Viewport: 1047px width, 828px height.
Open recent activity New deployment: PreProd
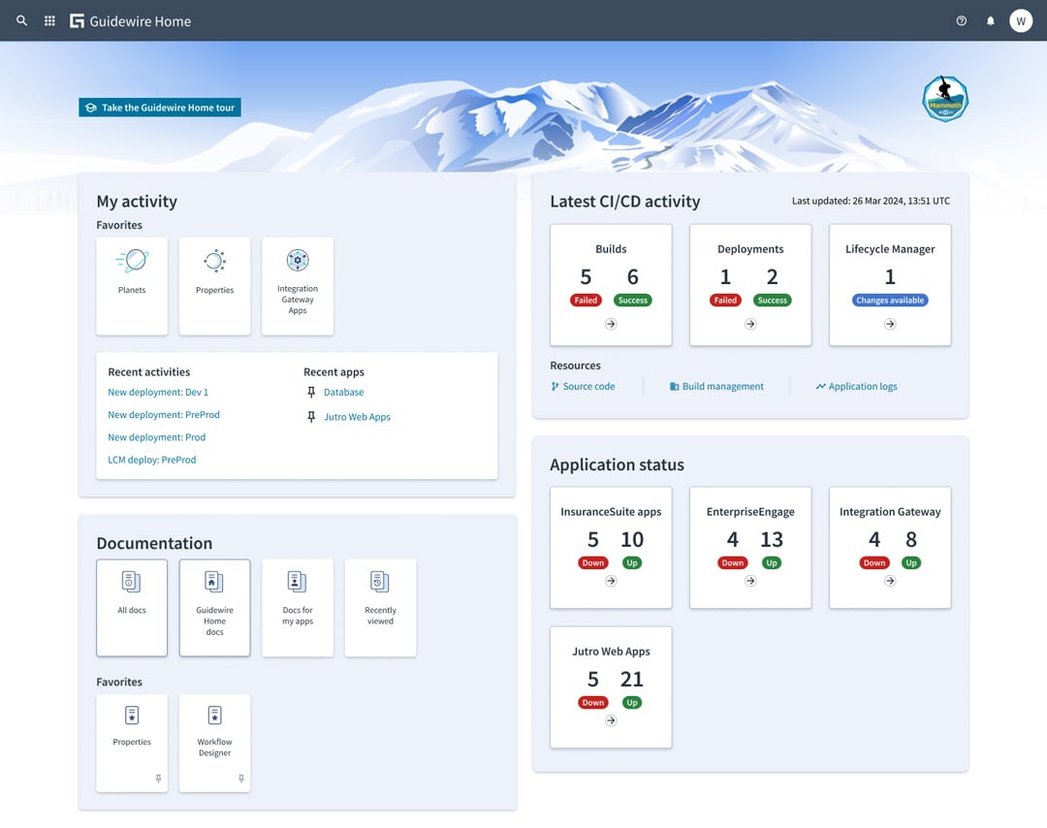pos(164,415)
